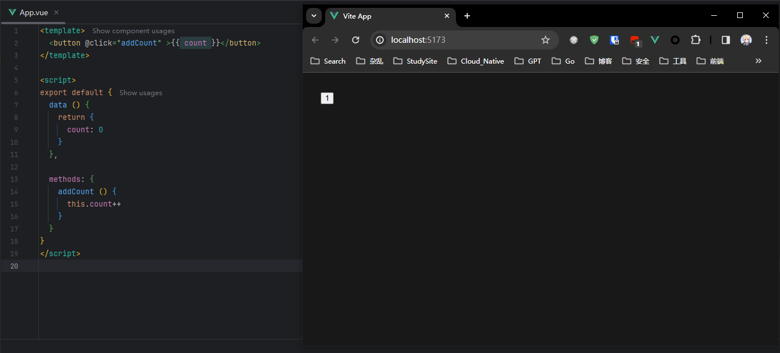Click the counter button showing 1
The width and height of the screenshot is (780, 353).
click(x=327, y=99)
